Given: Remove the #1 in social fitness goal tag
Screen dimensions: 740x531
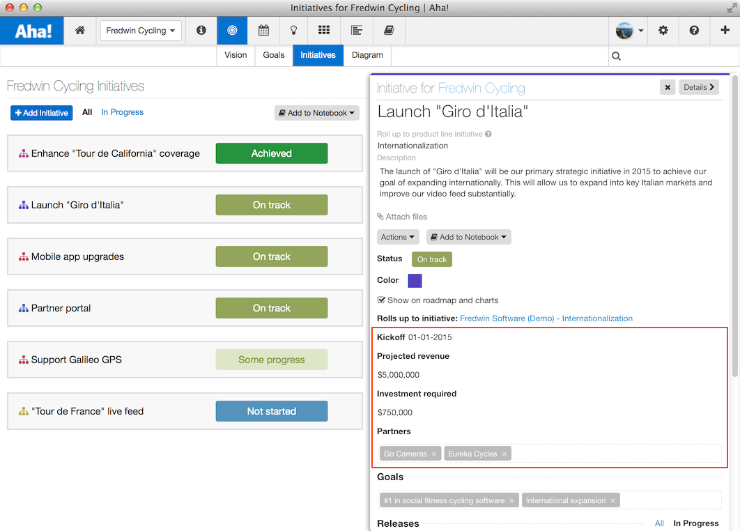Looking at the screenshot, I should pyautogui.click(x=511, y=501).
